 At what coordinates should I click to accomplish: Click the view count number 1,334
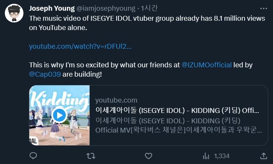222,156
